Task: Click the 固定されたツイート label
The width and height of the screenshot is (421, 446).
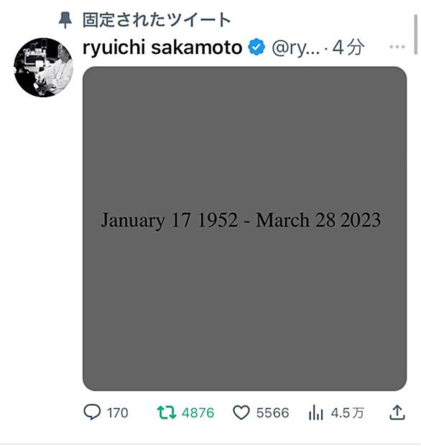Action: pyautogui.click(x=157, y=20)
